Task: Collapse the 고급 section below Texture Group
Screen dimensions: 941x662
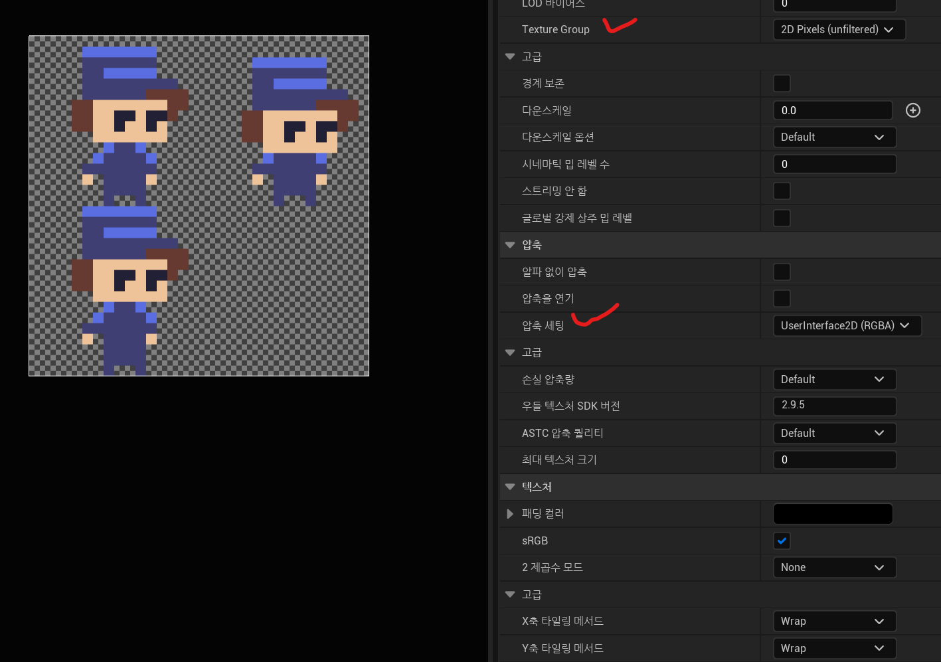Action: pyautogui.click(x=510, y=56)
